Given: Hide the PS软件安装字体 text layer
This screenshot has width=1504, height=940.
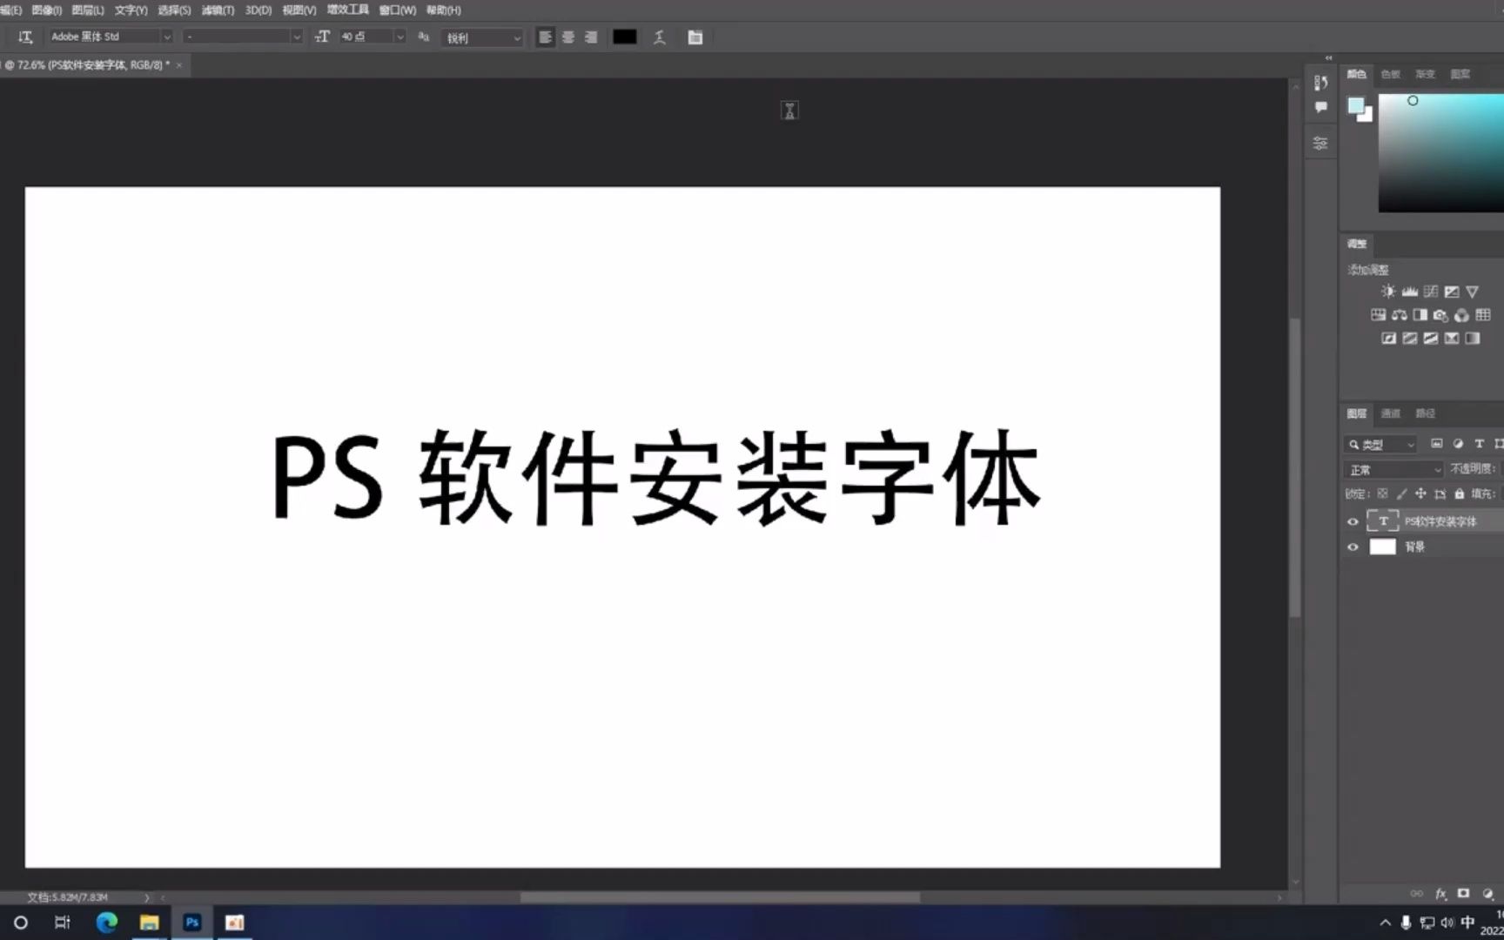Looking at the screenshot, I should 1353,522.
